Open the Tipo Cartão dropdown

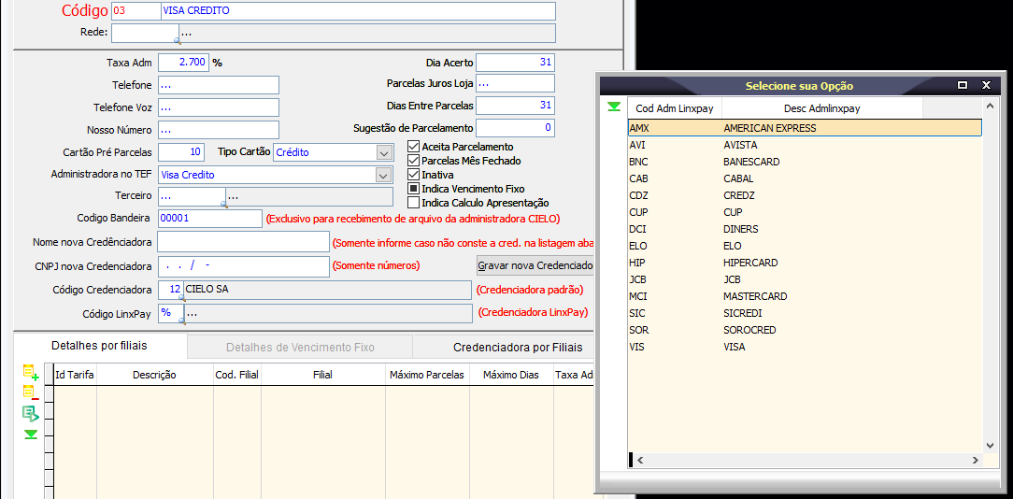[x=383, y=153]
